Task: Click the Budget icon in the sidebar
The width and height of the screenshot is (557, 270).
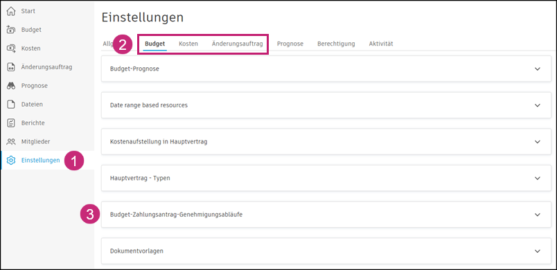Action: [x=11, y=30]
